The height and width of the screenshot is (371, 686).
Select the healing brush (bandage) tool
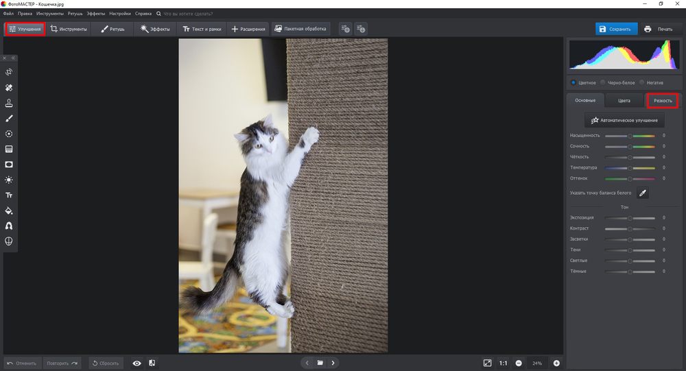click(x=9, y=88)
